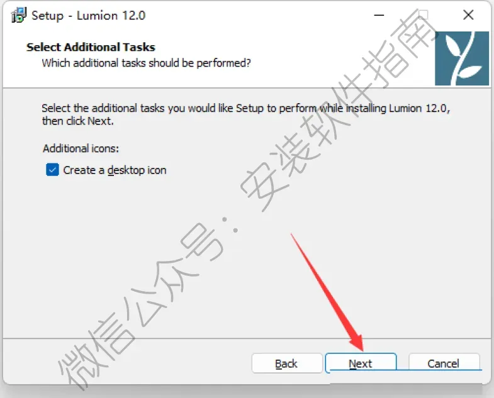Click the empty gray area below the checkbox
The width and height of the screenshot is (494, 398).
[x=157, y=258]
